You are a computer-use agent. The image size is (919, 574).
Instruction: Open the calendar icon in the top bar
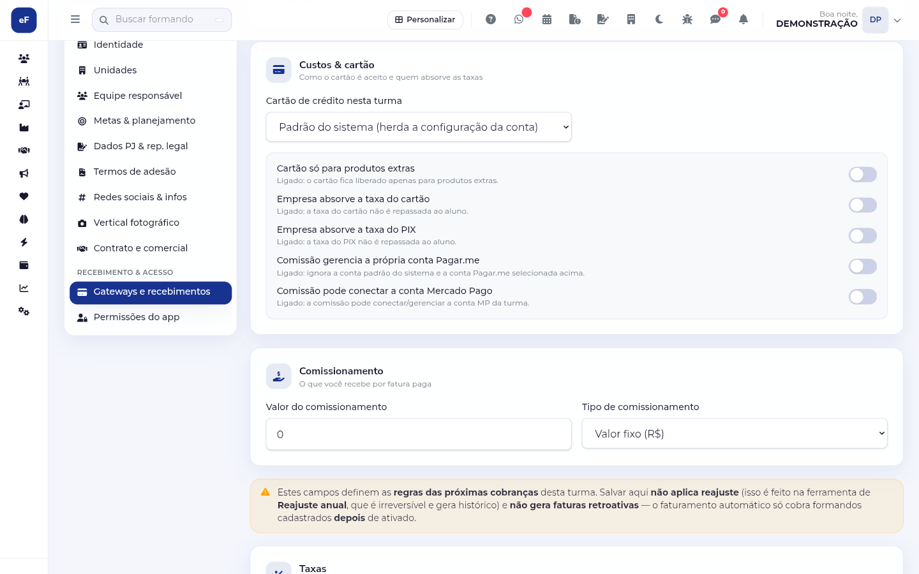547,20
